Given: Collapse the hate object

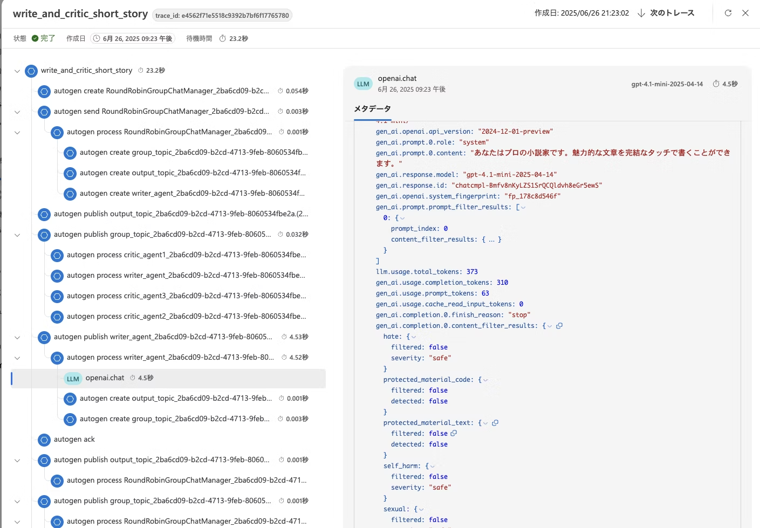Looking at the screenshot, I should 414,337.
